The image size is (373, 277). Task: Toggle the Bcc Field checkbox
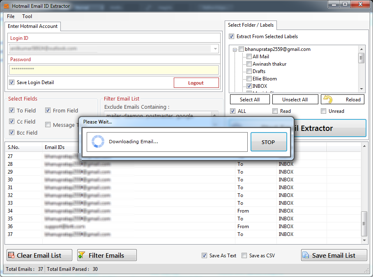coord(12,132)
